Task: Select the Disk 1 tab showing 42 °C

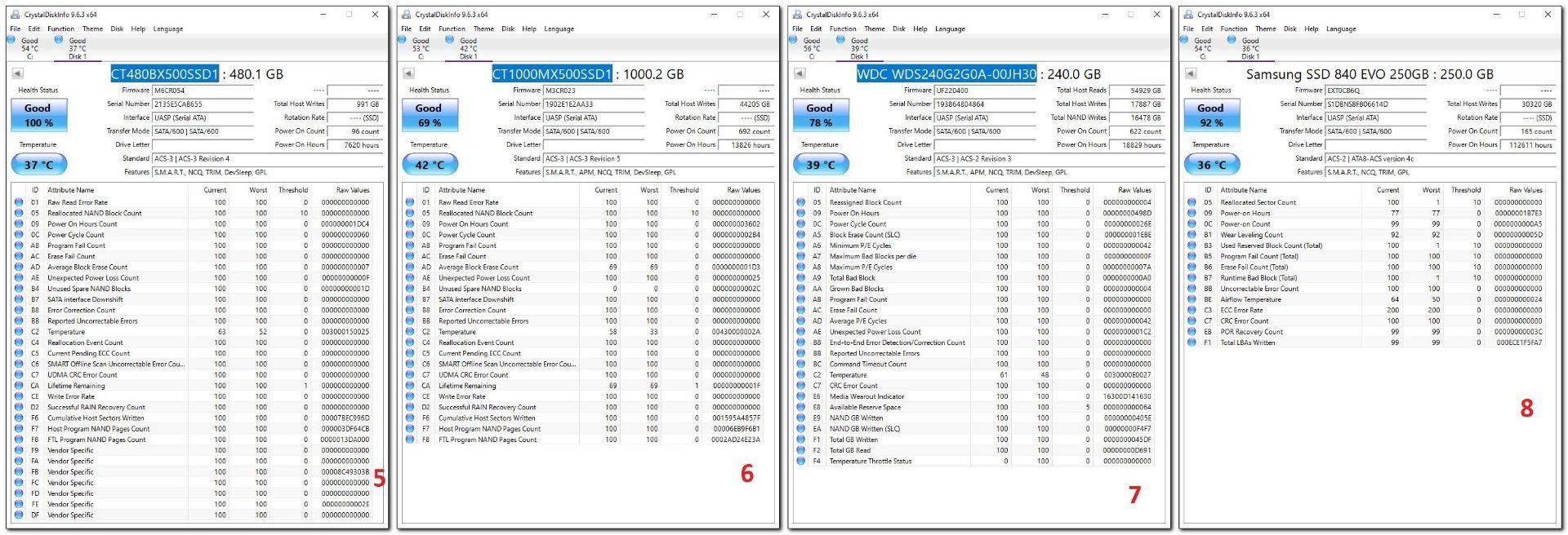Action: tap(468, 48)
